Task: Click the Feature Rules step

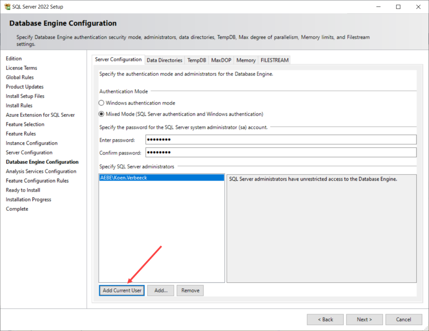Action: (x=21, y=134)
